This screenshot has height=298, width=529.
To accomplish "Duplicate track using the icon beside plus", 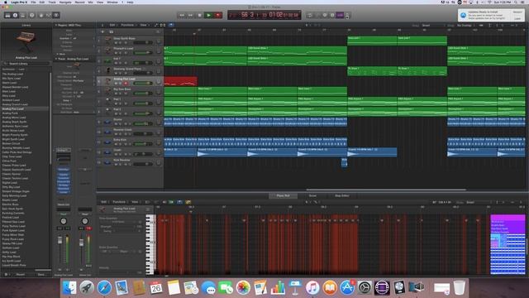I will tap(111, 31).
